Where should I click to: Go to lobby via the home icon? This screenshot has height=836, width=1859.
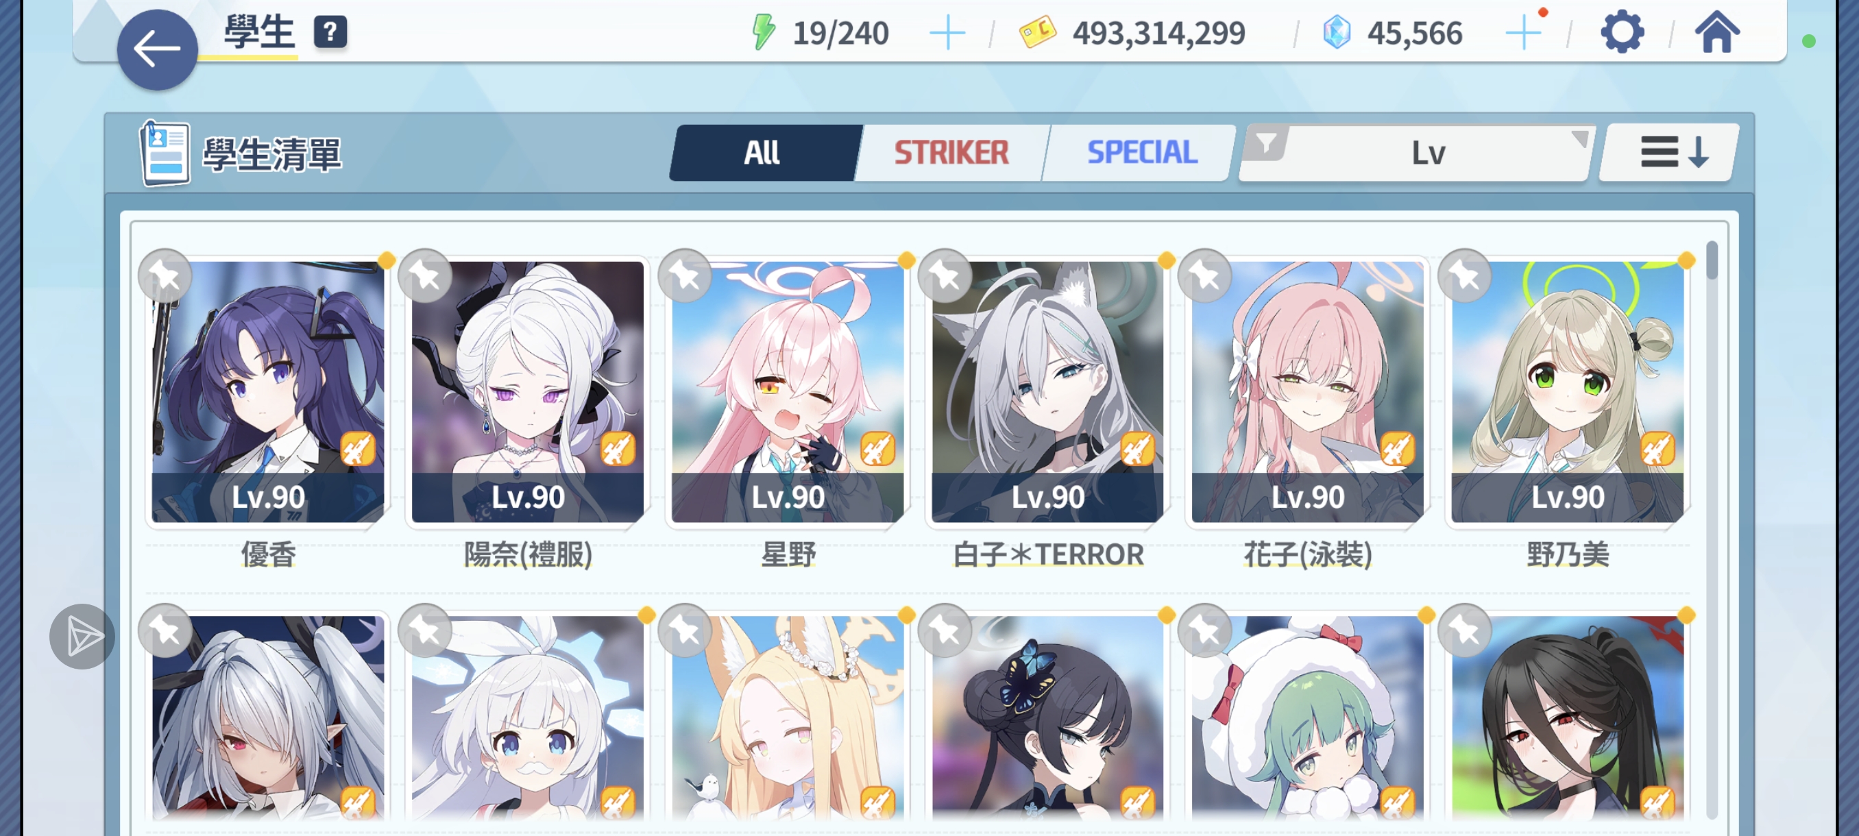coord(1717,32)
